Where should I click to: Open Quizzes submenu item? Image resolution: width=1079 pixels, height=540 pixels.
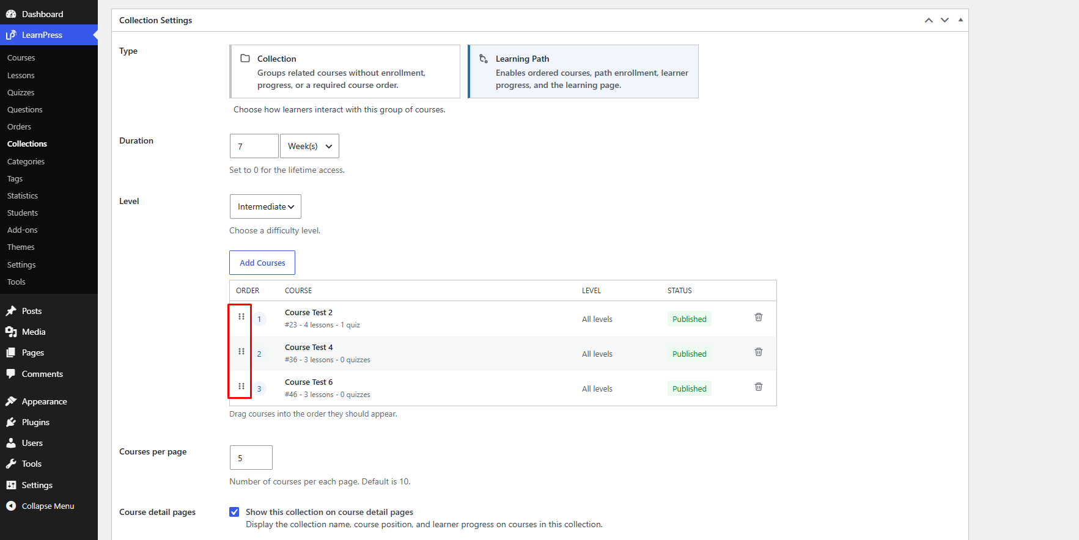pos(21,93)
